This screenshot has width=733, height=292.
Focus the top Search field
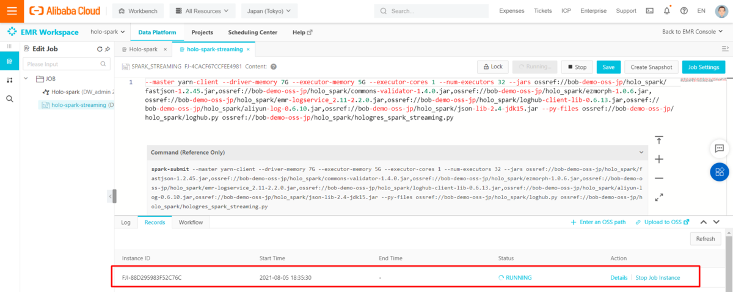pyautogui.click(x=431, y=11)
